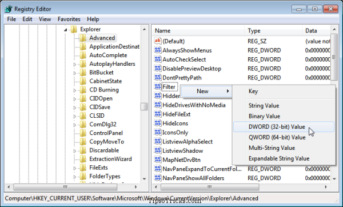
Task: Sort values by Type column header
Action: (273, 31)
